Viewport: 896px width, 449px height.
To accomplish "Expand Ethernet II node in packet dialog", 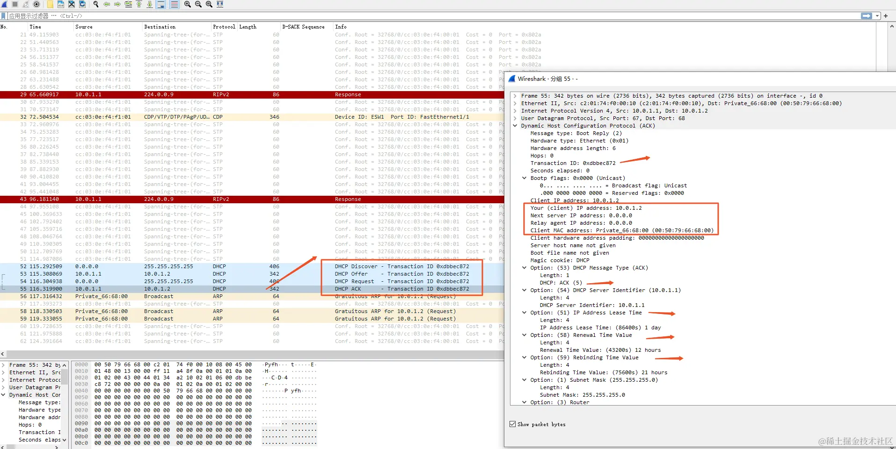I will [515, 103].
